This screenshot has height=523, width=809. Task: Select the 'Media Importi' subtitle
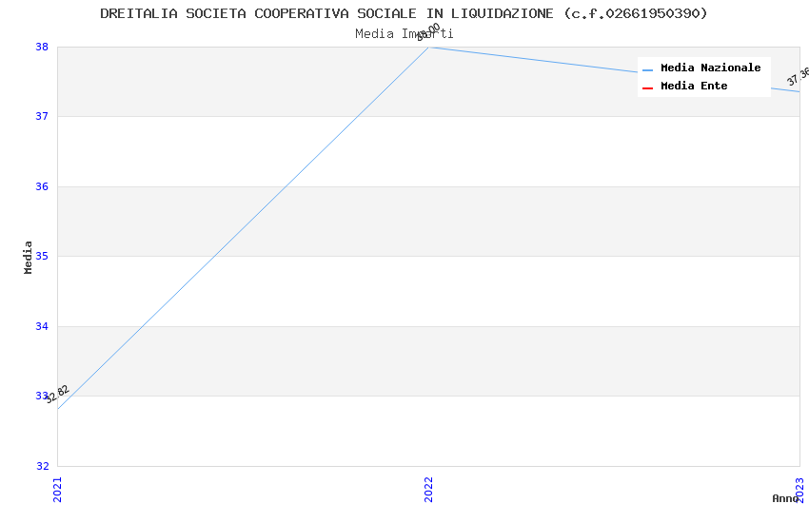[x=404, y=34]
